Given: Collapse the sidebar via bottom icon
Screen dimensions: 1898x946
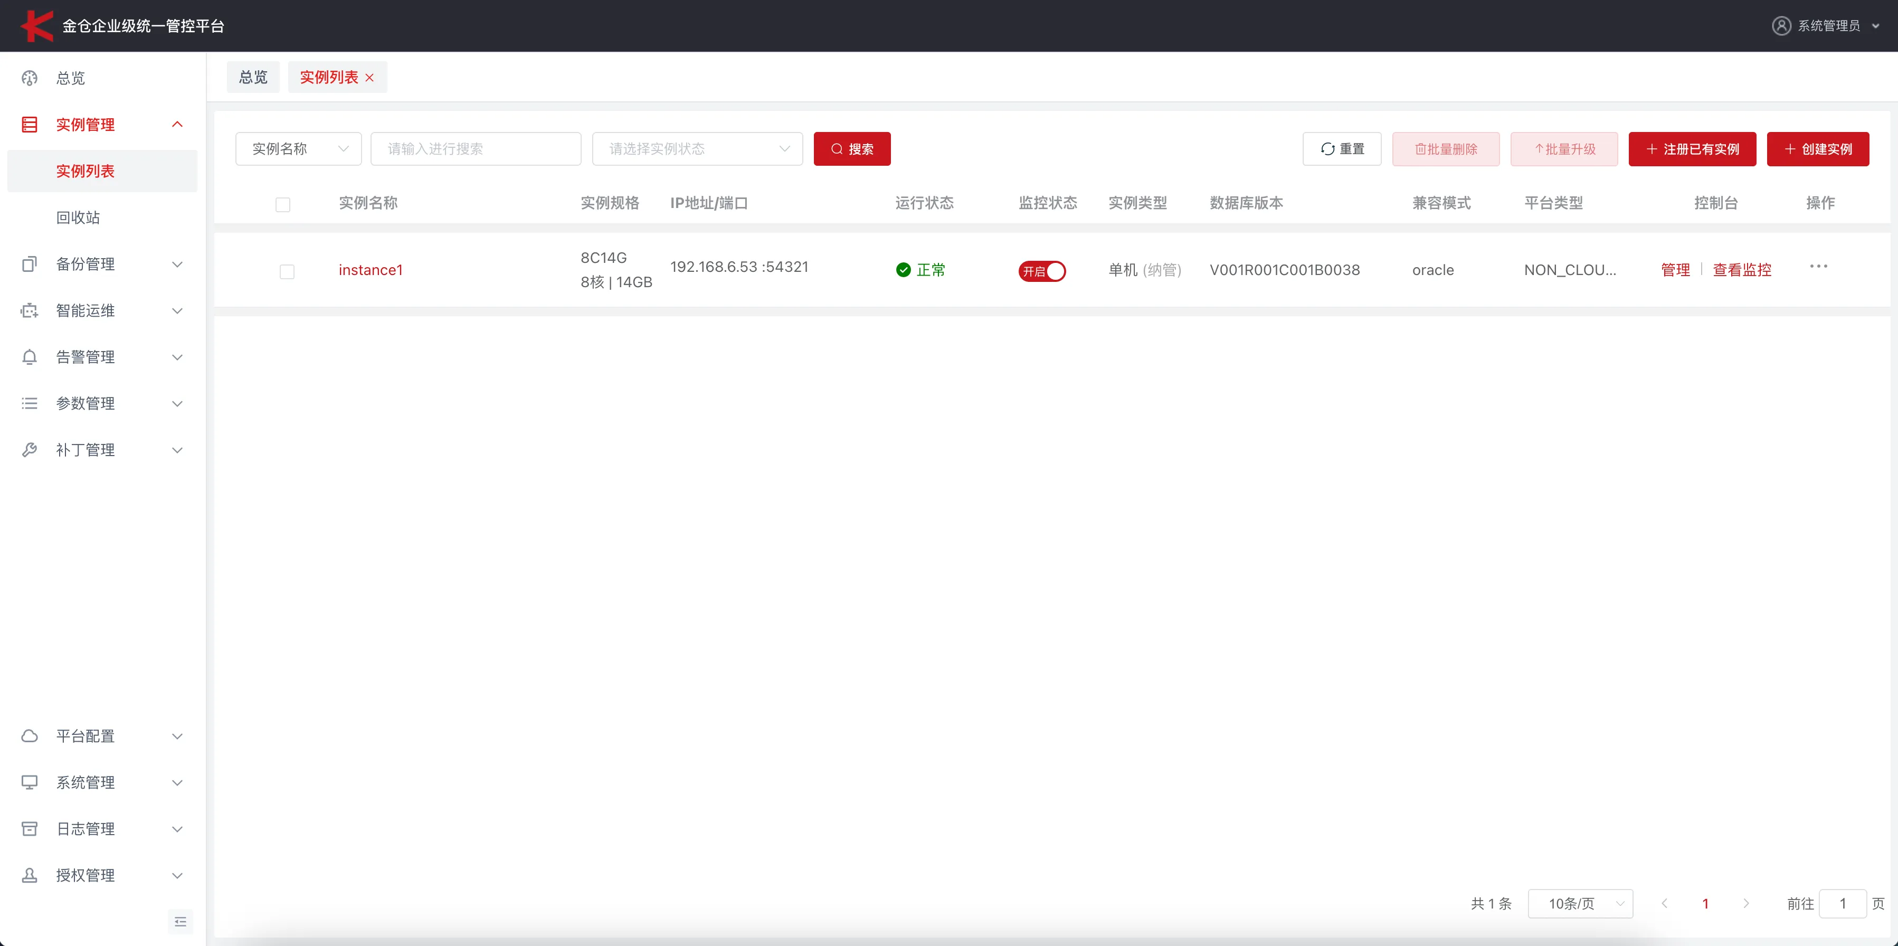Looking at the screenshot, I should [180, 921].
